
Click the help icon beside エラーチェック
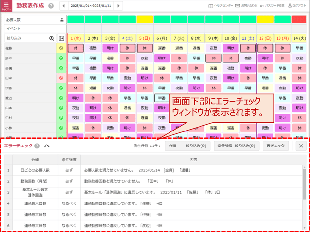(37, 146)
